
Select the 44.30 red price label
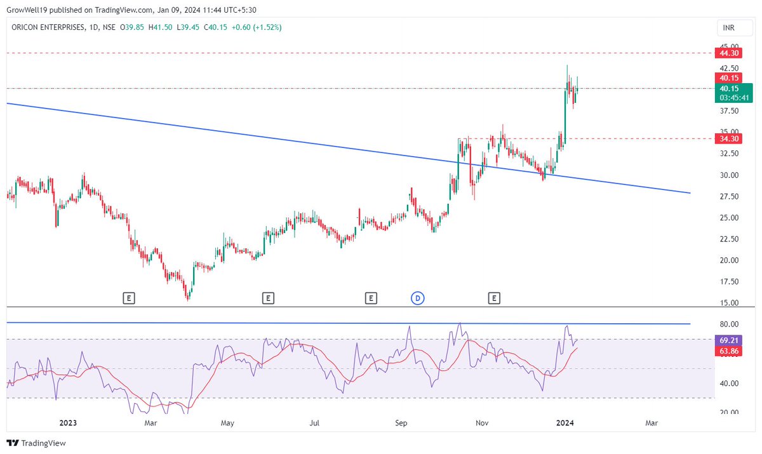(x=728, y=53)
